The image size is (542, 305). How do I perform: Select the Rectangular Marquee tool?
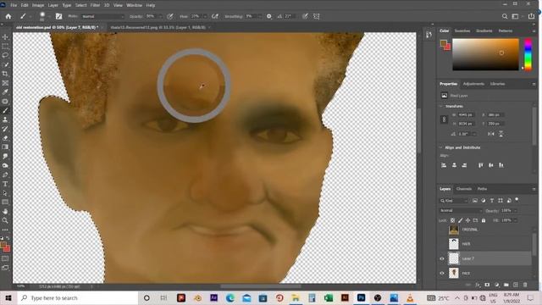pyautogui.click(x=5, y=46)
